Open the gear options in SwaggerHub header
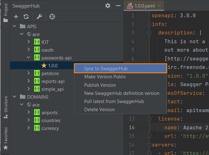Screen dimensions: 209x155 pyautogui.click(x=108, y=6)
